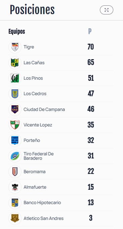Click the Los Cedros shield icon

(15, 94)
